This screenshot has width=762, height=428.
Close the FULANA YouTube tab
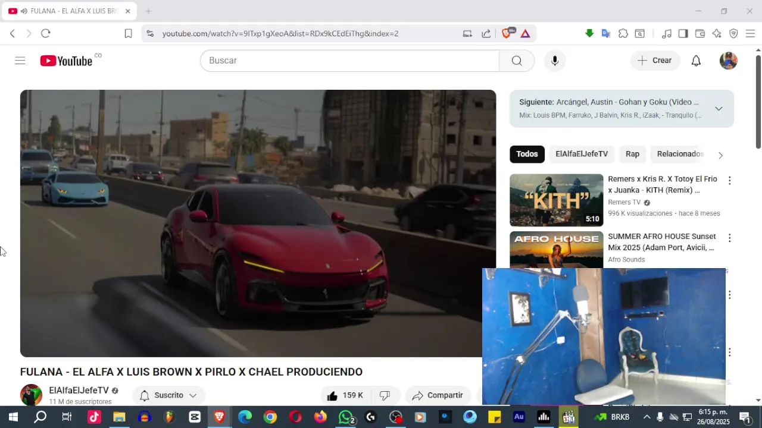pos(127,11)
